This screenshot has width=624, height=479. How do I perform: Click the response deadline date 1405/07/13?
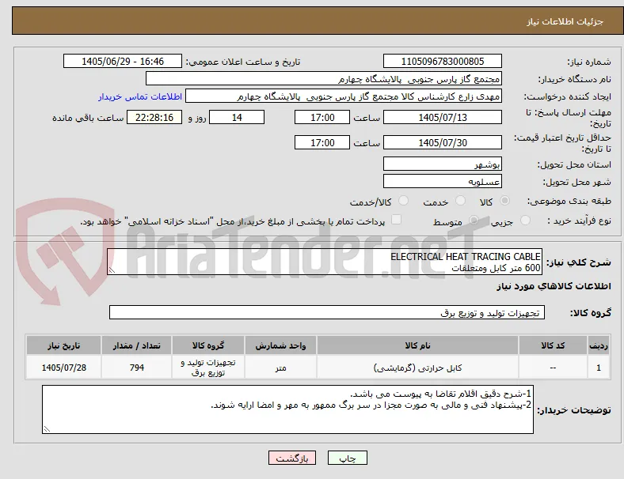[443, 117]
